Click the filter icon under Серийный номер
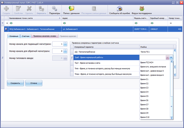 152,23
